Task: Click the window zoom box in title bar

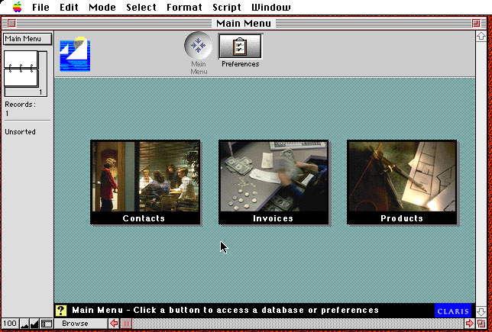Action: coord(476,23)
